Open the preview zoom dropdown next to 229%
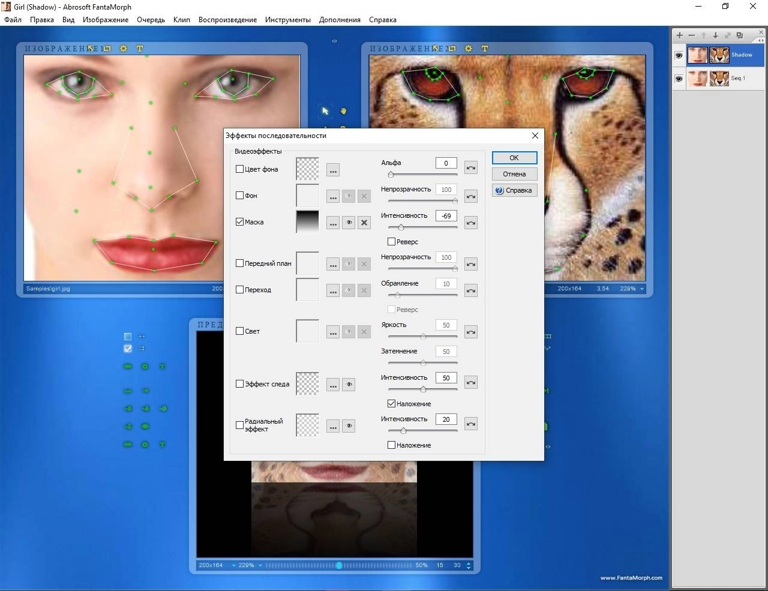Image resolution: width=768 pixels, height=591 pixels. 260,566
